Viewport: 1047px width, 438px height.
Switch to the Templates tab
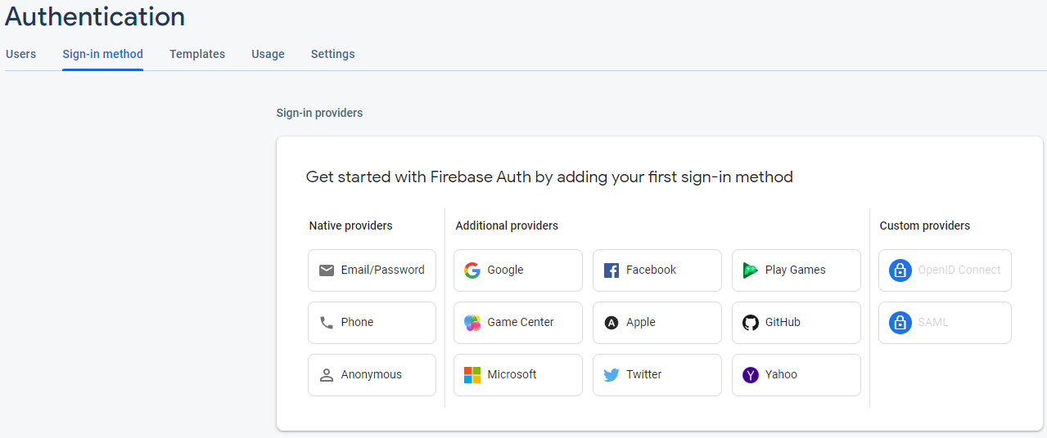(x=197, y=54)
